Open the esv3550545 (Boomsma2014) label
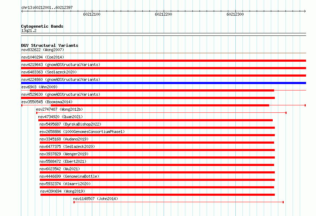The height and width of the screenshot is (216, 316). tap(47, 102)
